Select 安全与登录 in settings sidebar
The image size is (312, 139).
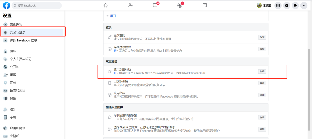[32, 32]
